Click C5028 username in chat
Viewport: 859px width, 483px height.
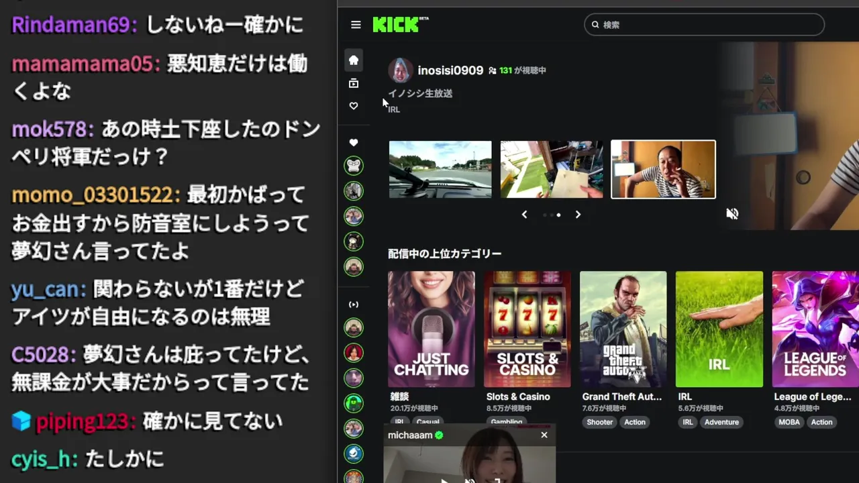click(x=40, y=354)
